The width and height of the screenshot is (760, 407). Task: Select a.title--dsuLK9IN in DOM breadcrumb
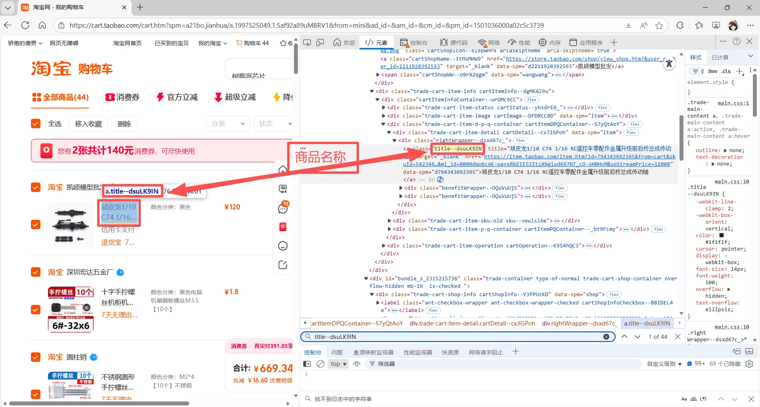coord(647,323)
